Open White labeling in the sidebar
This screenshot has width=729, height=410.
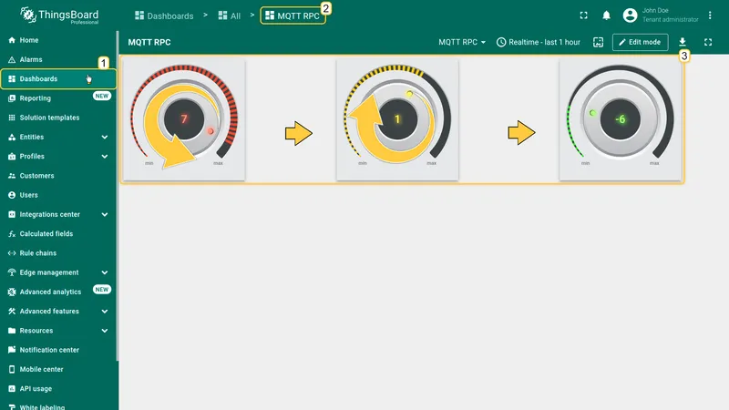click(58, 406)
